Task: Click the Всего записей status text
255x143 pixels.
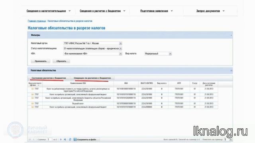Action: click(x=182, y=139)
